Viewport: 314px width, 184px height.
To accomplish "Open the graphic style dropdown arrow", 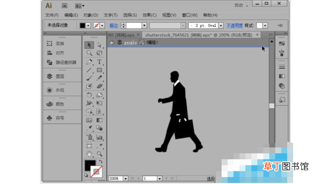I will pos(265,26).
